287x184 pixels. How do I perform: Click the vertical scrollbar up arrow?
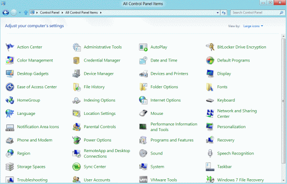(283, 36)
